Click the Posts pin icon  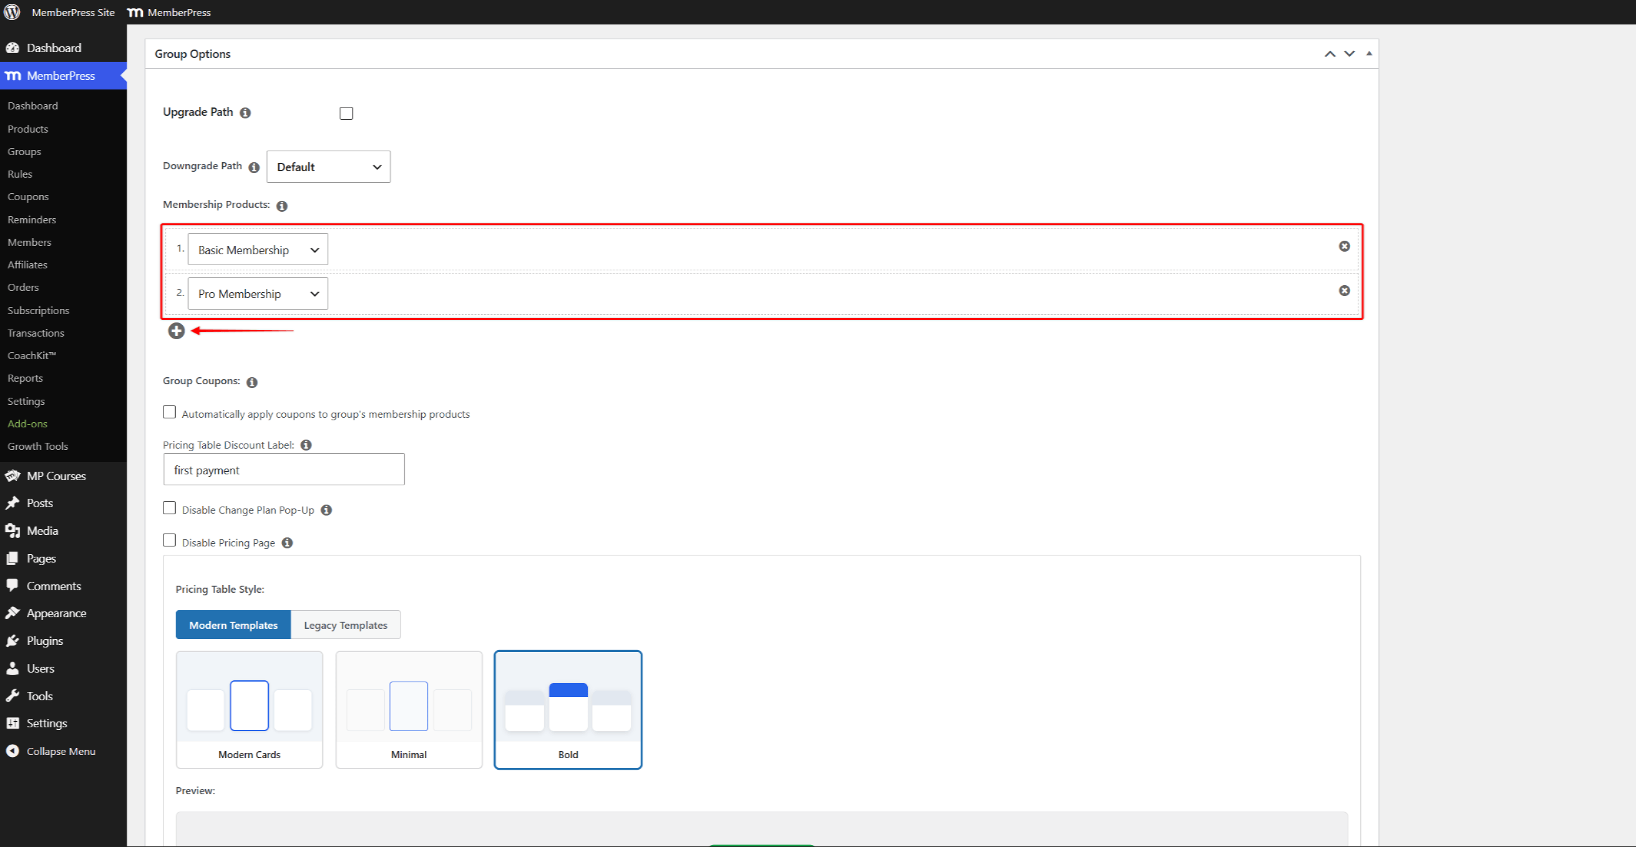point(13,503)
